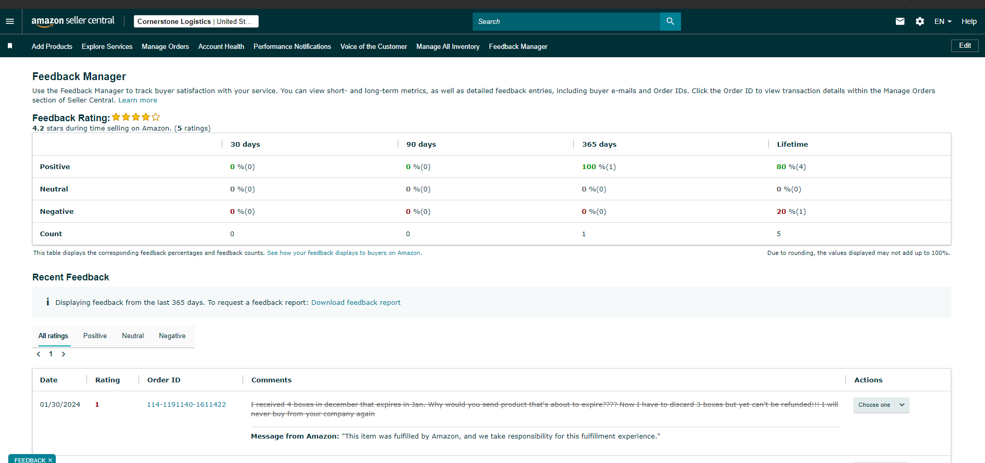Select the All ratings tab
This screenshot has width=985, height=463.
click(53, 336)
